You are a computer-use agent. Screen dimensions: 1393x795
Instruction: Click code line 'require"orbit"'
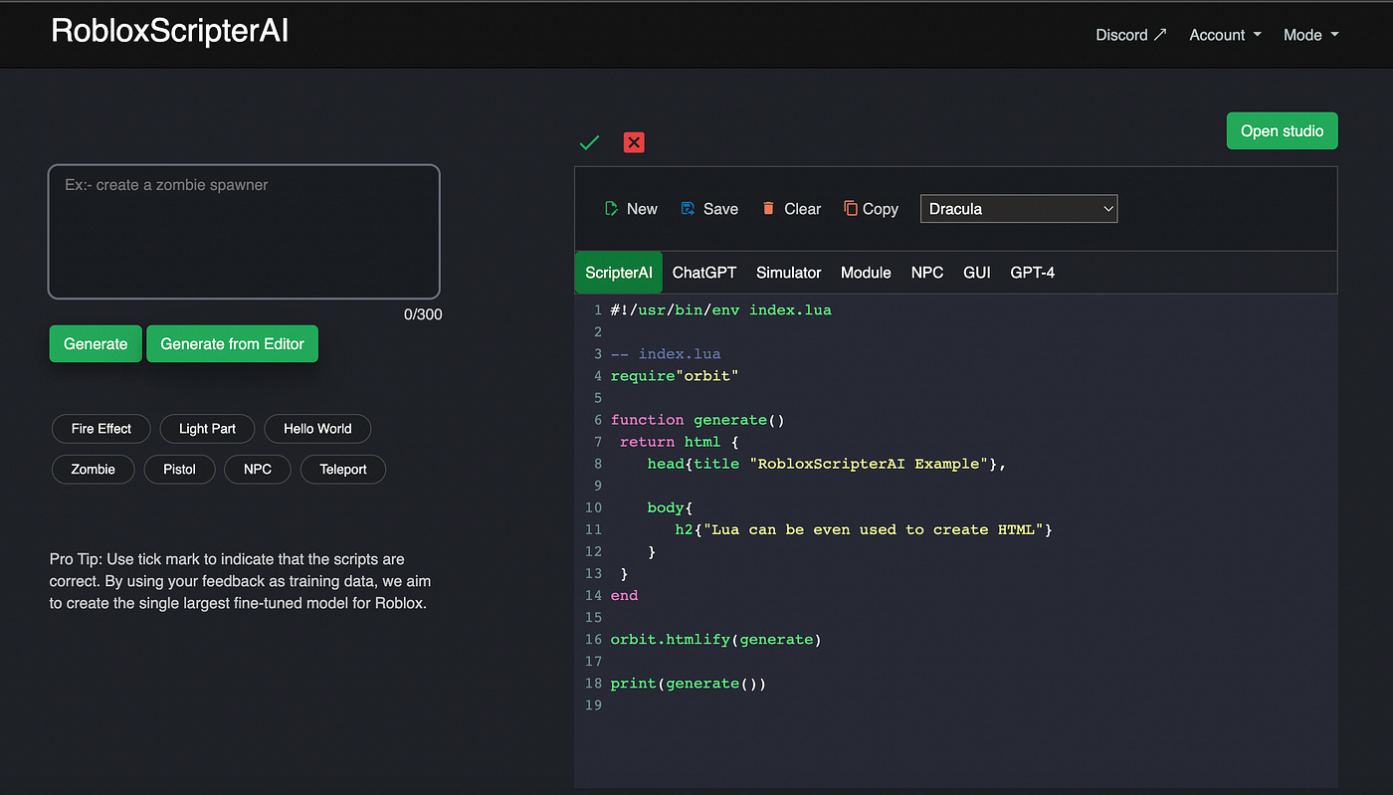pyautogui.click(x=675, y=376)
